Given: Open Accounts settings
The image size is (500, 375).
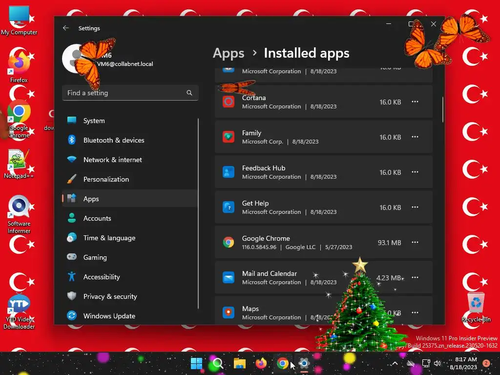Looking at the screenshot, I should tap(130, 218).
